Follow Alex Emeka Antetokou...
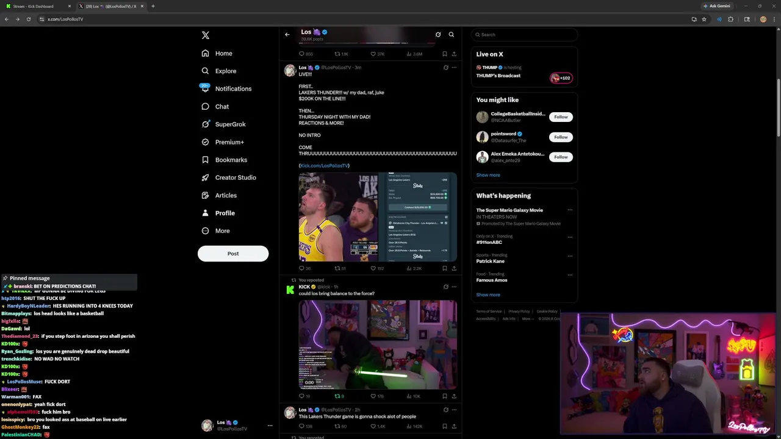Image resolution: width=781 pixels, height=439 pixels. pyautogui.click(x=561, y=157)
